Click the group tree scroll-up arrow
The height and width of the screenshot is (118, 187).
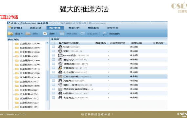(x=47, y=43)
